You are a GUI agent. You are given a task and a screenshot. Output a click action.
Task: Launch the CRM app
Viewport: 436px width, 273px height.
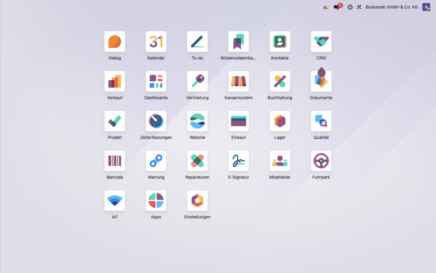pyautogui.click(x=321, y=42)
